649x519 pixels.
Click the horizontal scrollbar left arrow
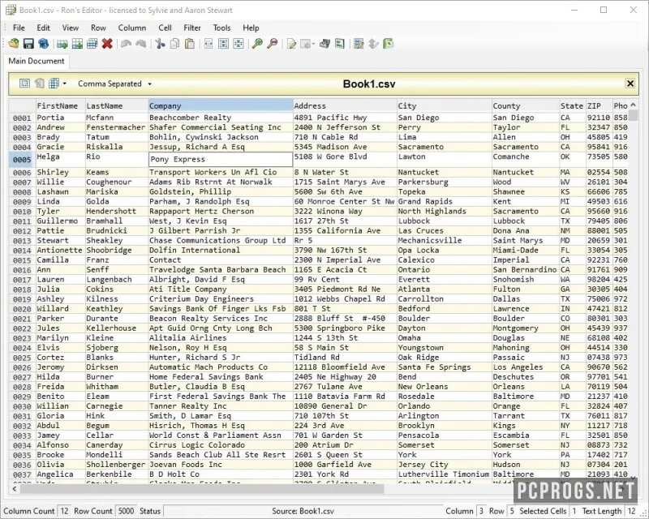(15, 489)
